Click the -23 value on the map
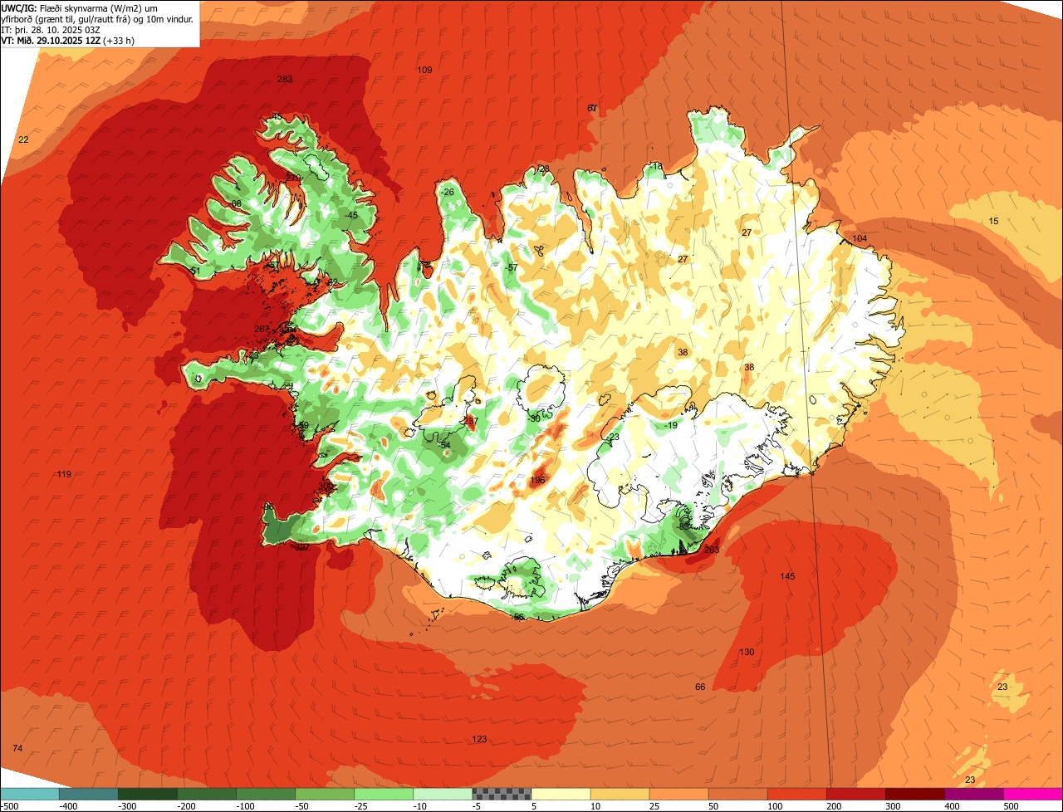The width and height of the screenshot is (1063, 812). coord(613,437)
